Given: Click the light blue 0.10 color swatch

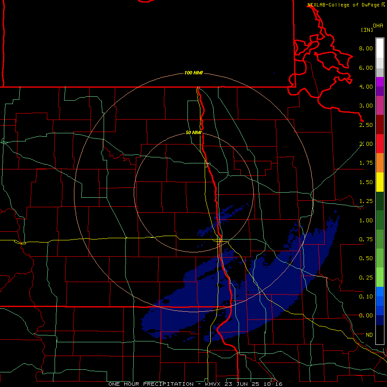Looking at the screenshot, I should pyautogui.click(x=380, y=292).
